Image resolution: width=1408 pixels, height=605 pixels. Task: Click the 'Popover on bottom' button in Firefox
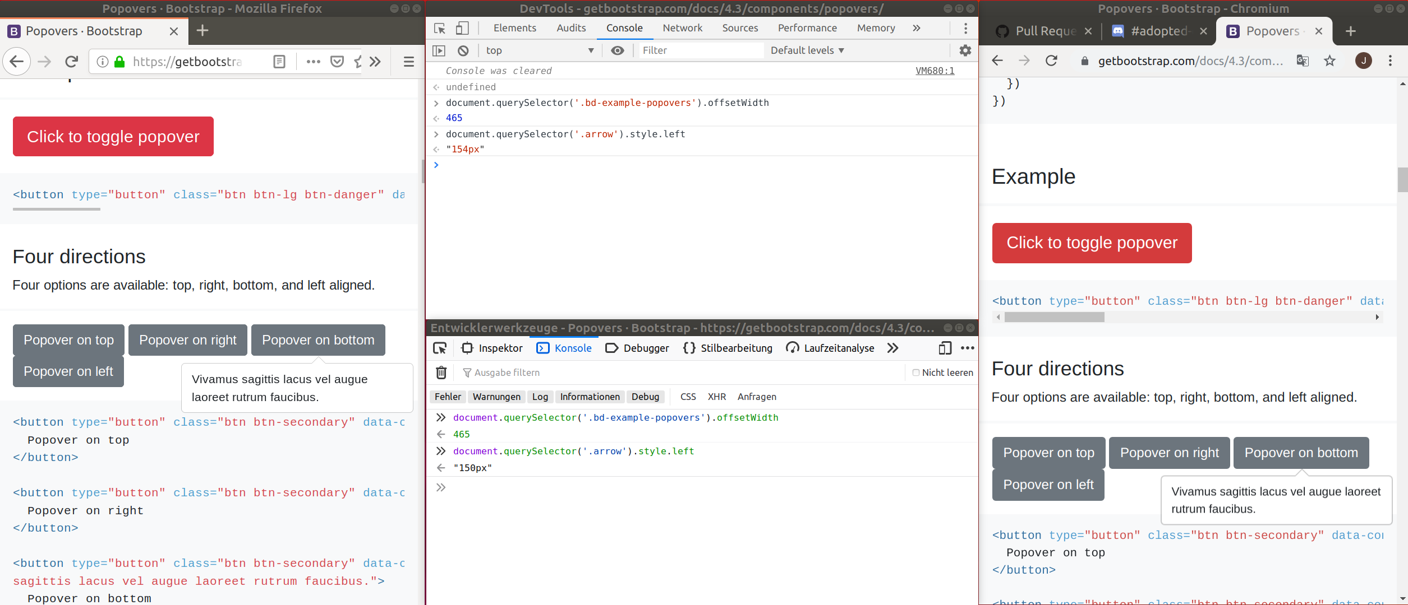tap(318, 340)
